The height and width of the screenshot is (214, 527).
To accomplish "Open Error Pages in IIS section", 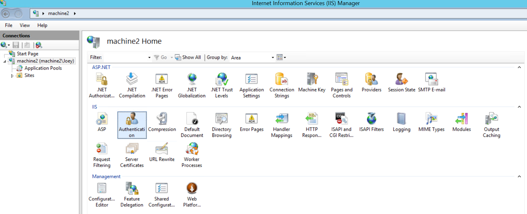I will (252, 122).
